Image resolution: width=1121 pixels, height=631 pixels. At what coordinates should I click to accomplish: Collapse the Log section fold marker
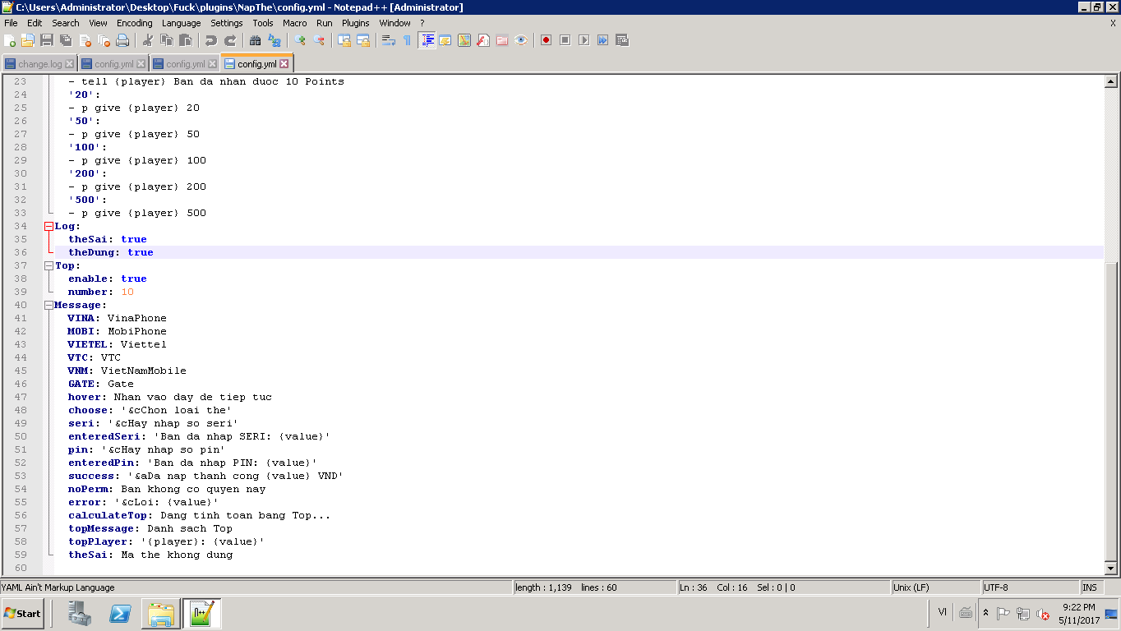tap(48, 226)
